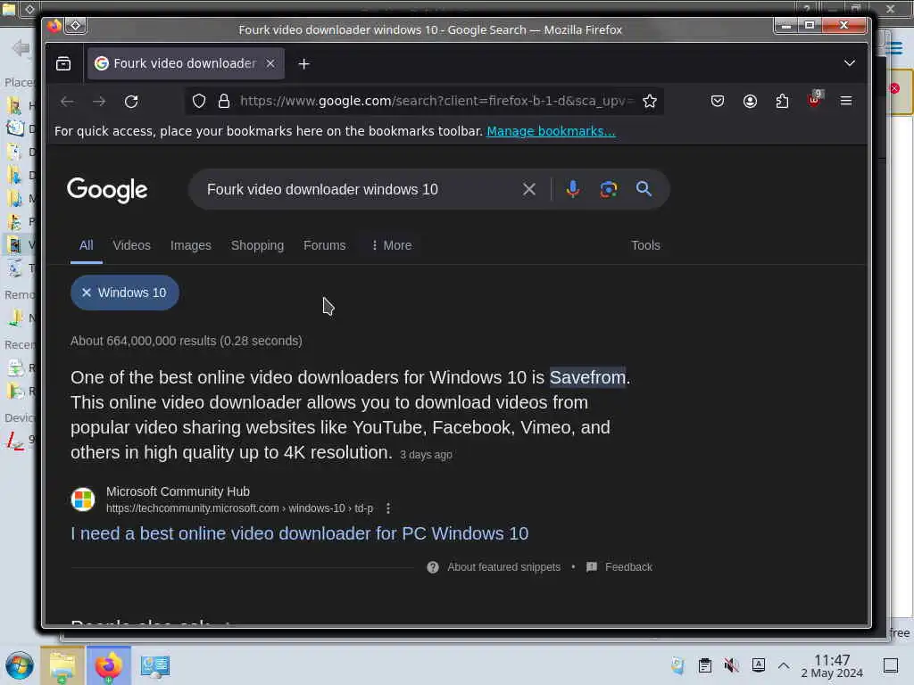This screenshot has width=914, height=685.
Task: Open clipboard tray icon
Action: 705,665
